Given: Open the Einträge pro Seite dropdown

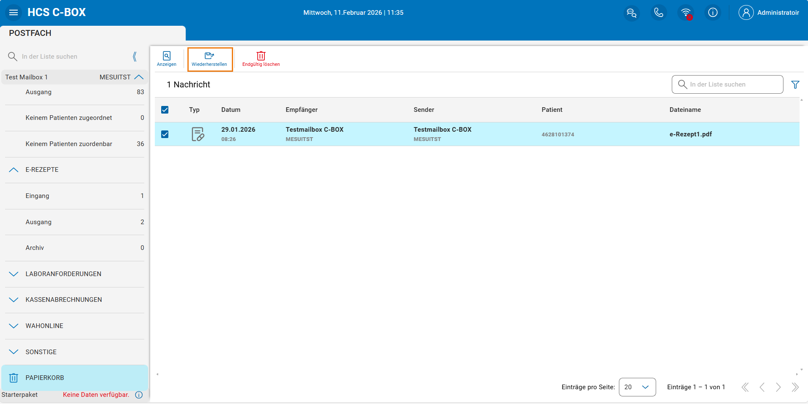Looking at the screenshot, I should [x=637, y=387].
